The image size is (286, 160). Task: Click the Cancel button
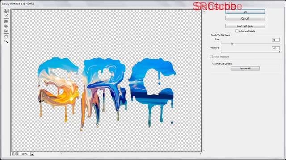click(x=245, y=18)
